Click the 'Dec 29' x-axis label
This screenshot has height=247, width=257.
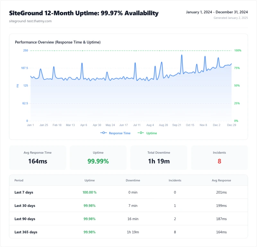coord(232,125)
